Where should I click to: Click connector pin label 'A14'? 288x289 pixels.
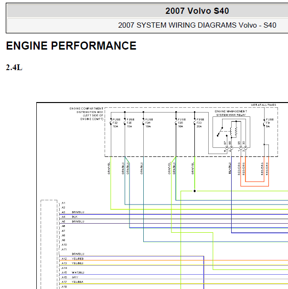64,268
